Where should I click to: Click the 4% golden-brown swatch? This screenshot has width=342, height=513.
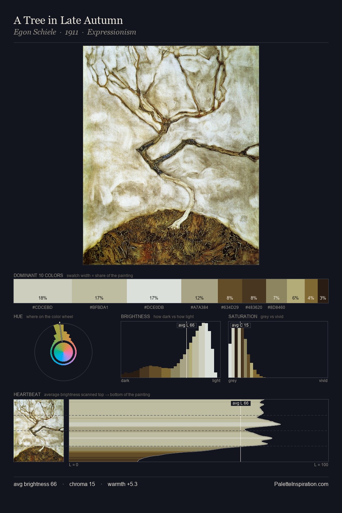click(311, 291)
